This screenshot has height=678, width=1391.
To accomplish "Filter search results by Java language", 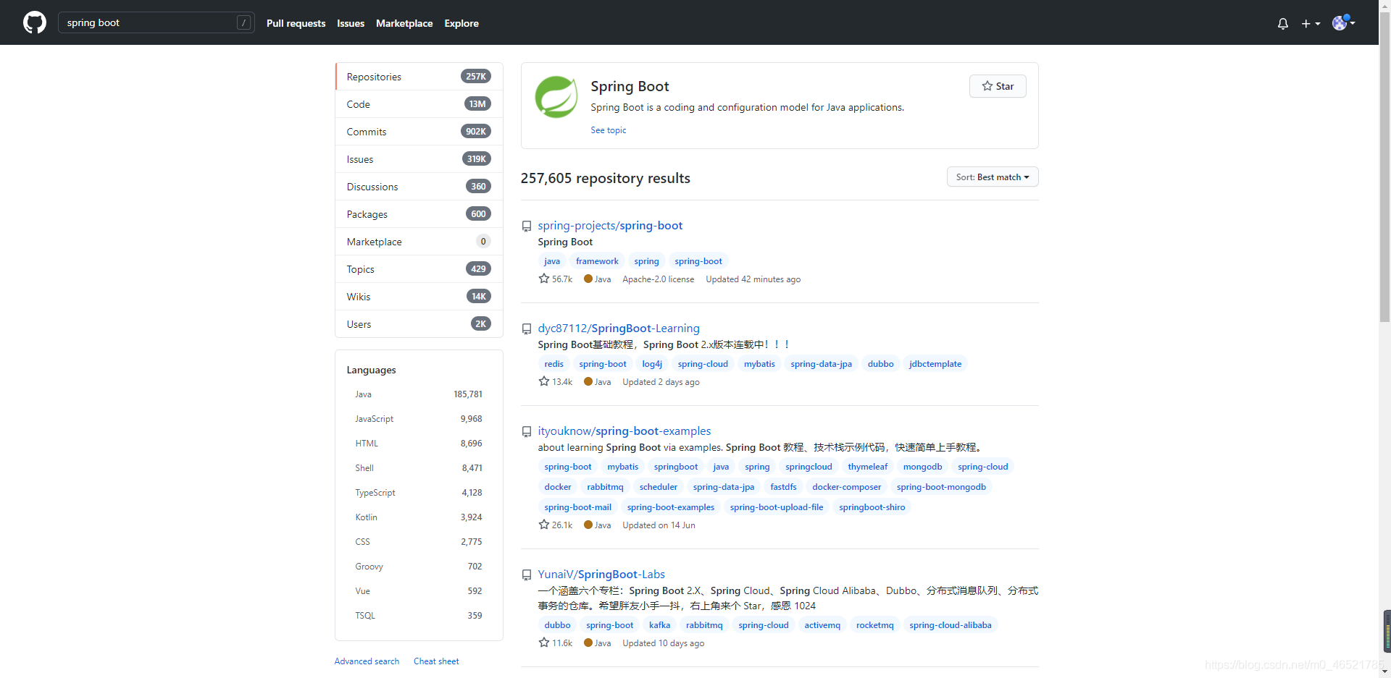I will click(x=363, y=394).
